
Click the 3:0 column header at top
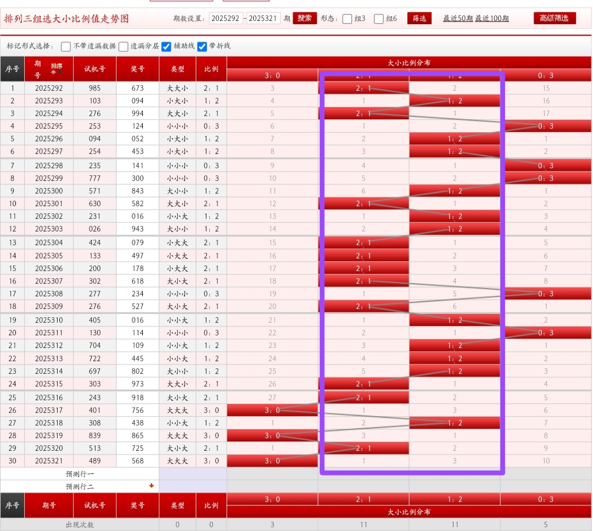[x=272, y=75]
